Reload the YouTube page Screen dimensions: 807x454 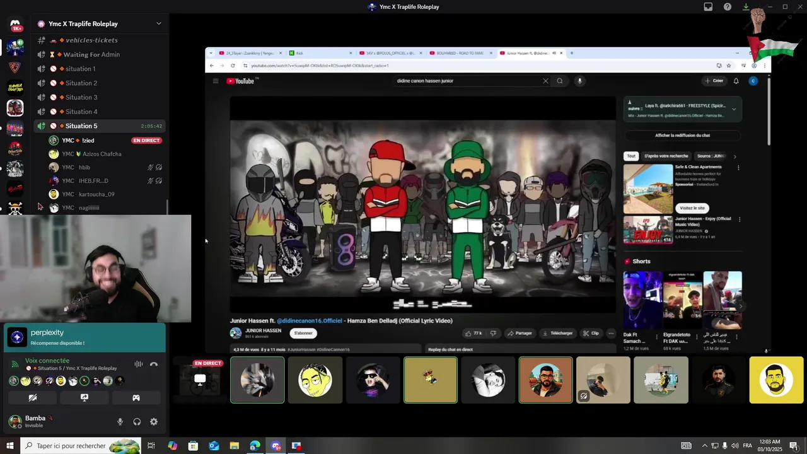(x=233, y=66)
